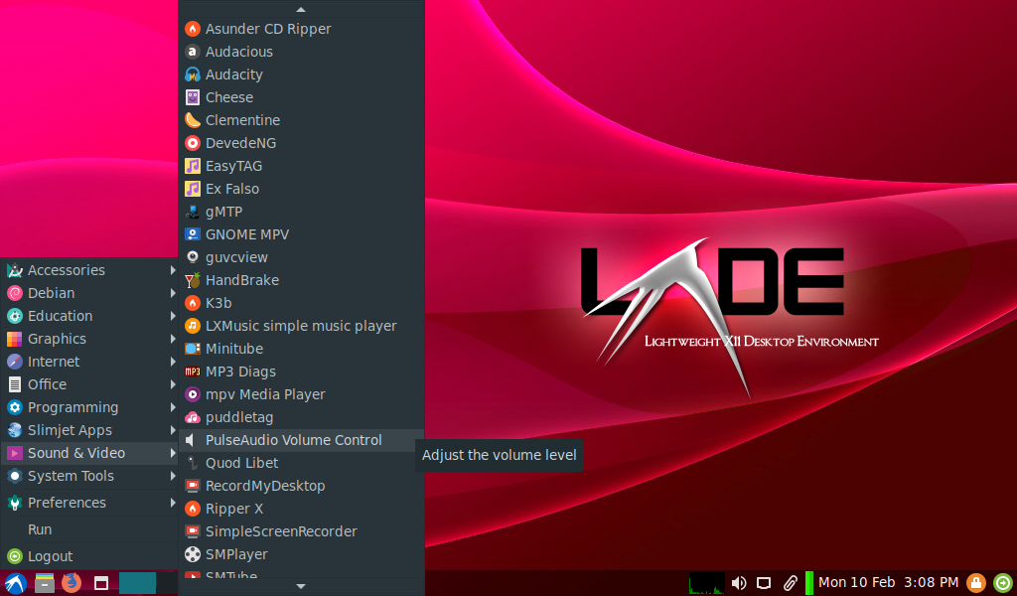Screen dimensions: 1017x596
Task: Click the RecordMyDesktop camera icon
Action: coord(193,486)
